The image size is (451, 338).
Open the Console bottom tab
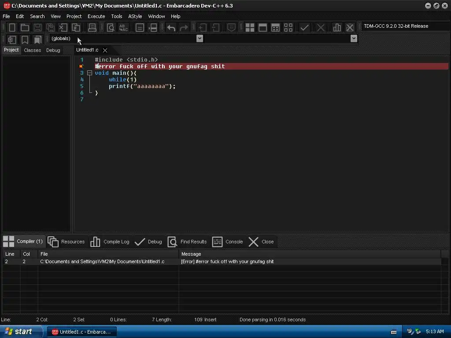[x=228, y=242]
